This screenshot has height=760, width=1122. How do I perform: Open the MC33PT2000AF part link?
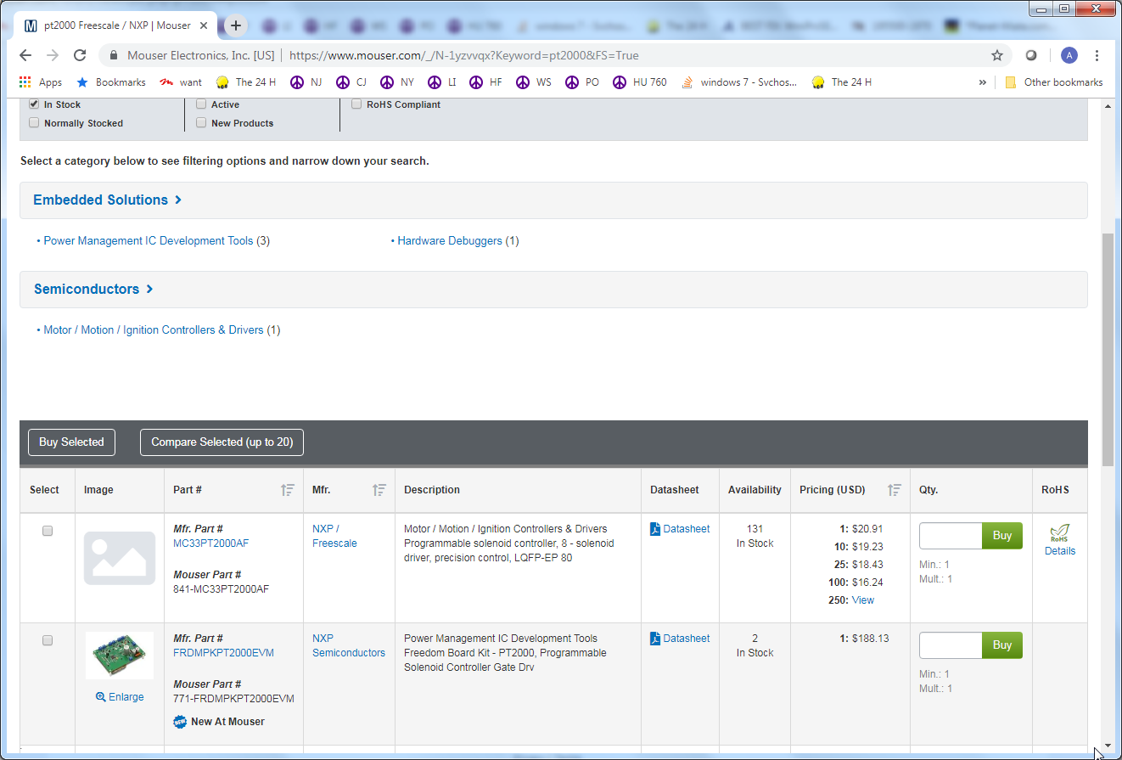211,543
